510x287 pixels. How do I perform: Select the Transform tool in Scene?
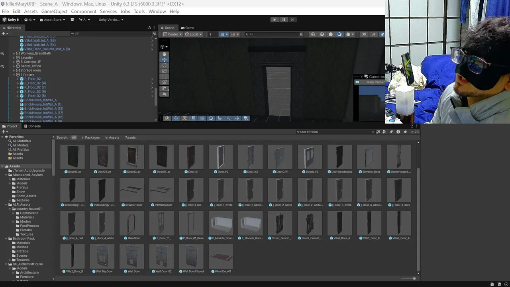click(x=165, y=82)
